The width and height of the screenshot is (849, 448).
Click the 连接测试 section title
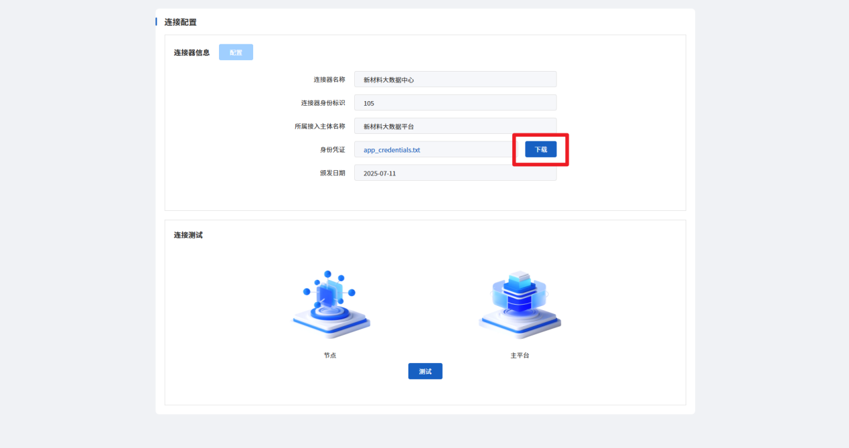(188, 235)
